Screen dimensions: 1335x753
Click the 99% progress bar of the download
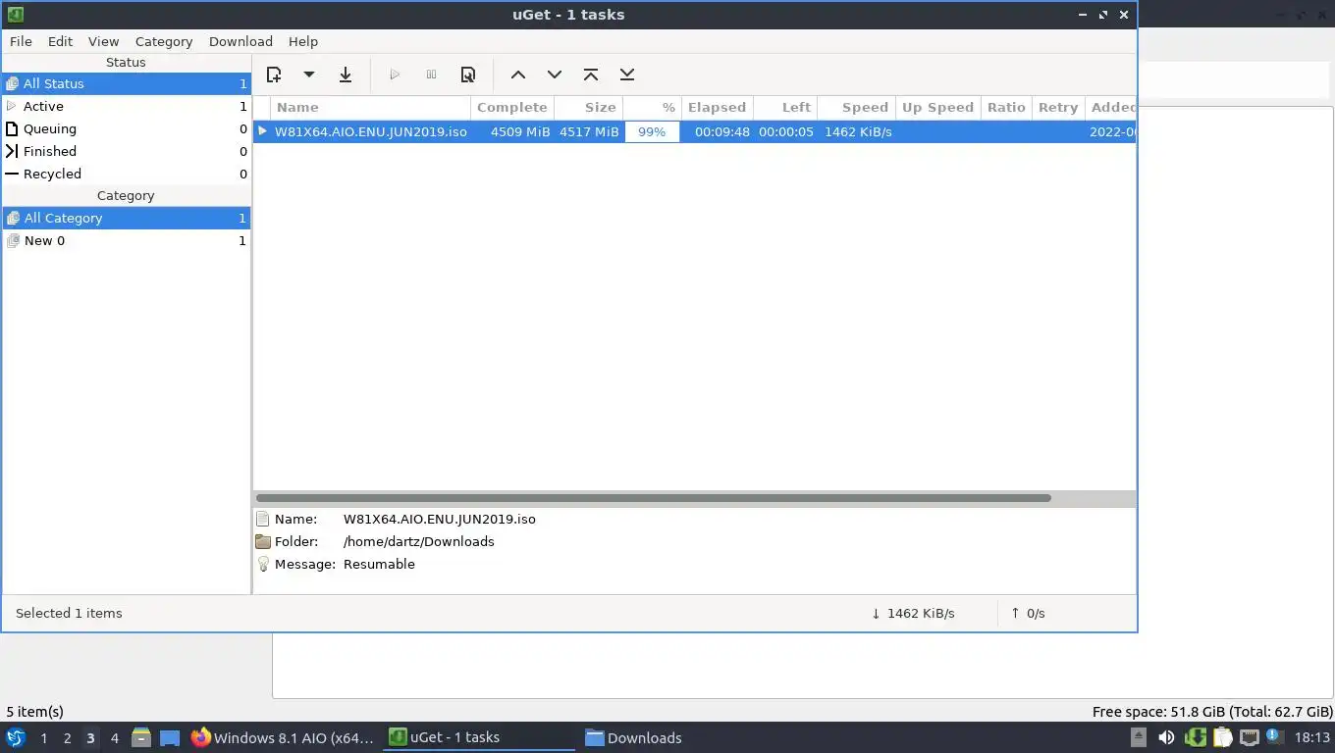point(652,131)
